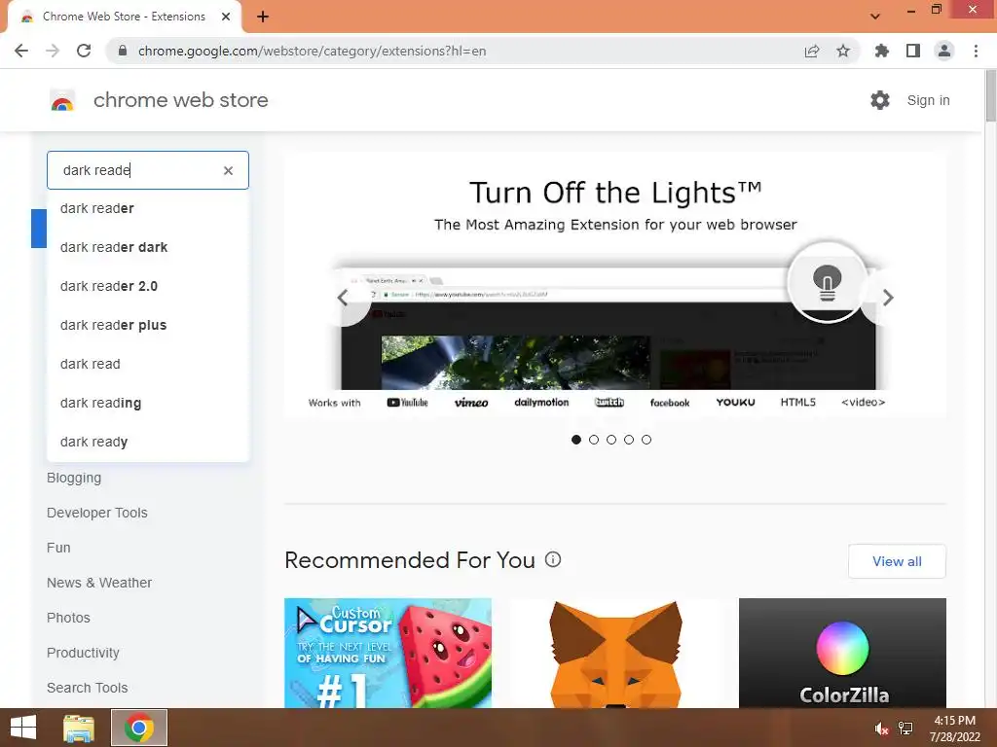Open the Search Tools category
The image size is (997, 747).
pos(87,688)
